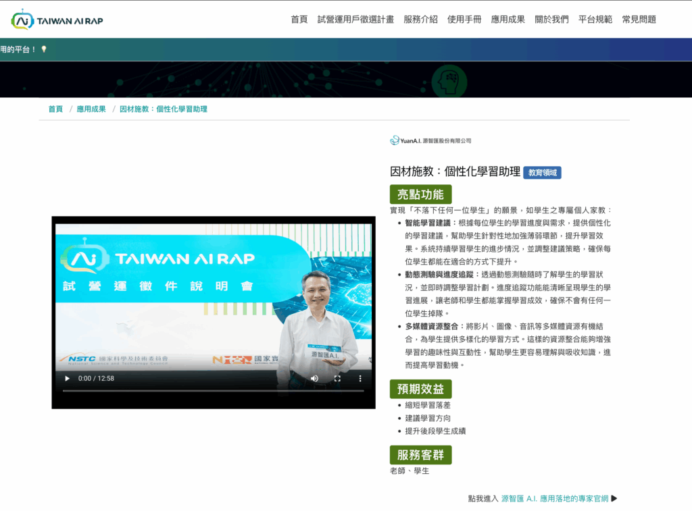This screenshot has height=511, width=692.
Task: Open 應用成果 in the top navigation
Action: 508,20
